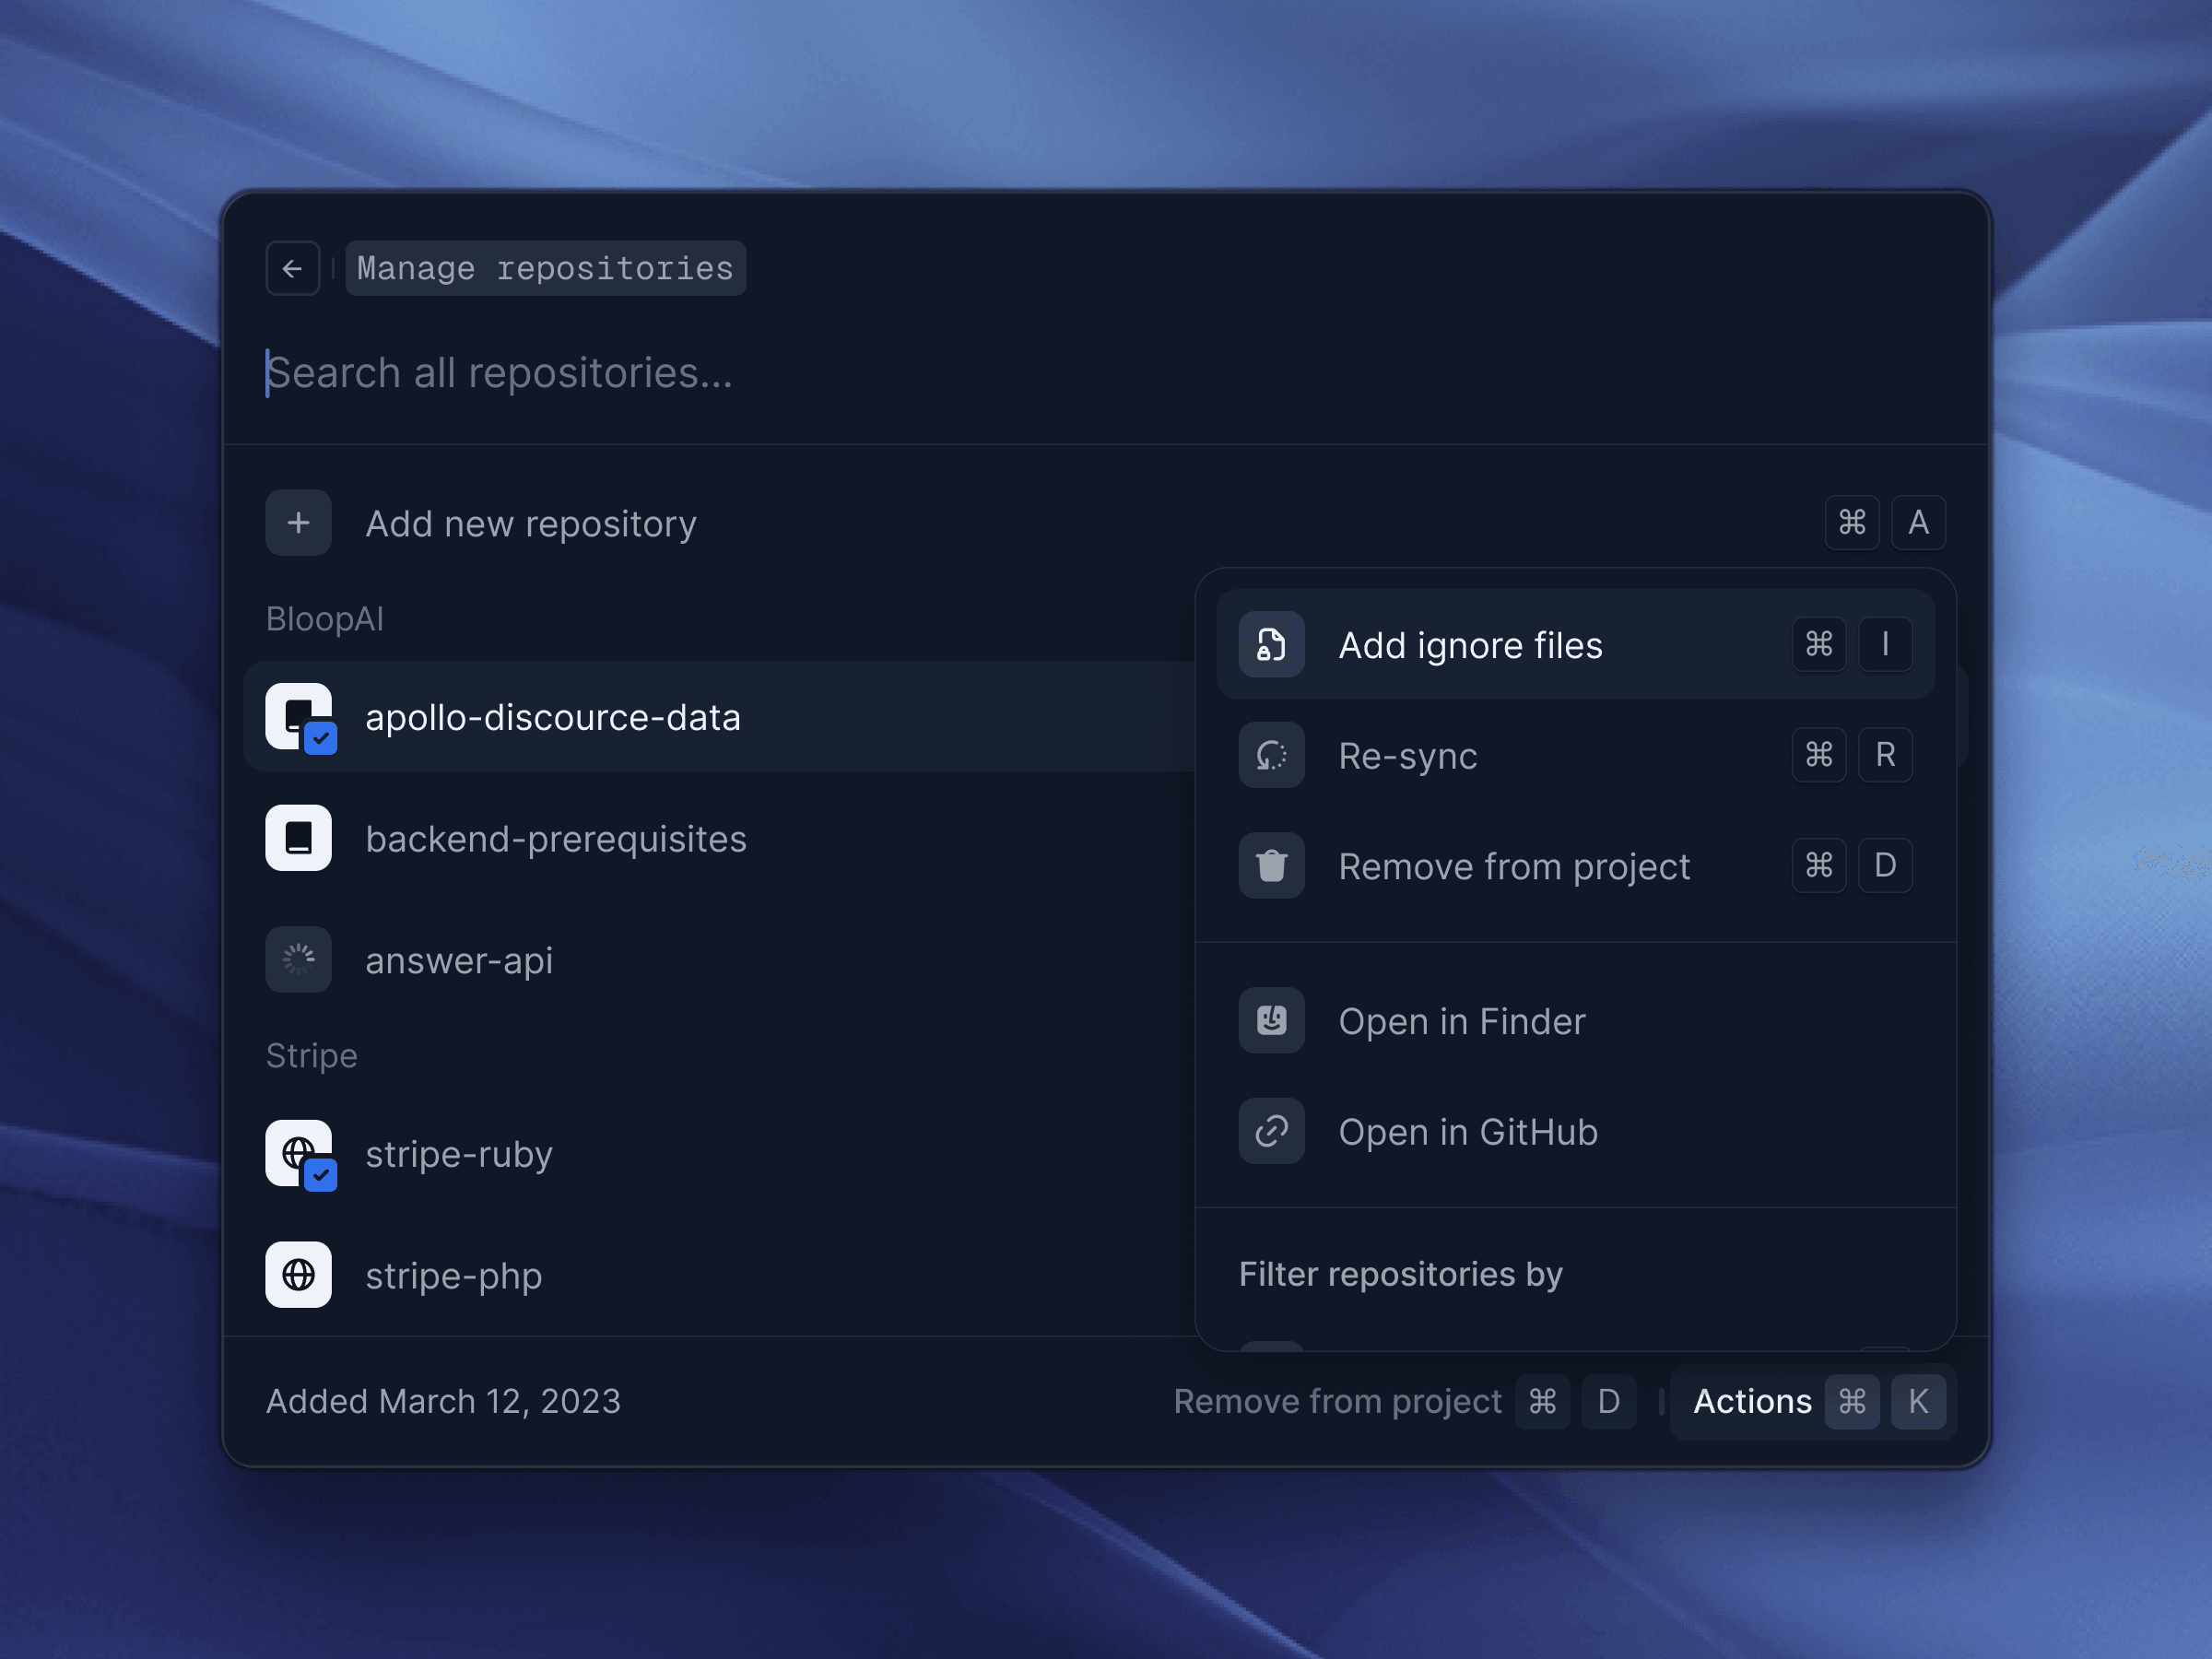Image resolution: width=2212 pixels, height=1659 pixels.
Task: Click the plus icon to add a repository
Action: 298,523
